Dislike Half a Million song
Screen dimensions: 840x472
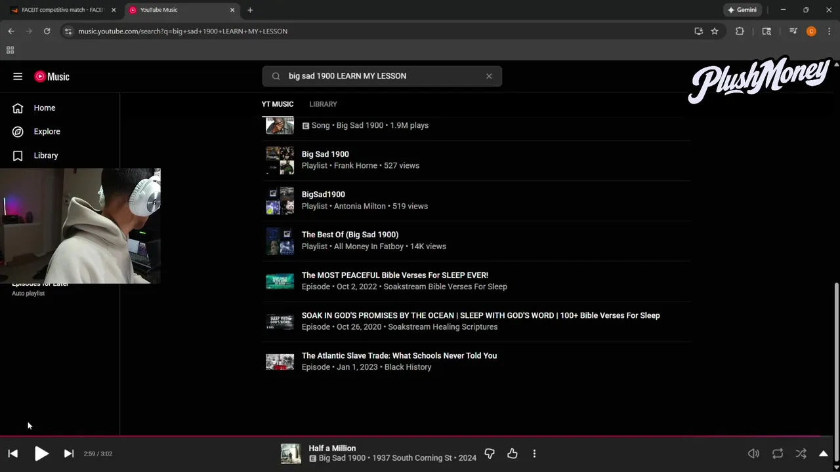(x=489, y=454)
